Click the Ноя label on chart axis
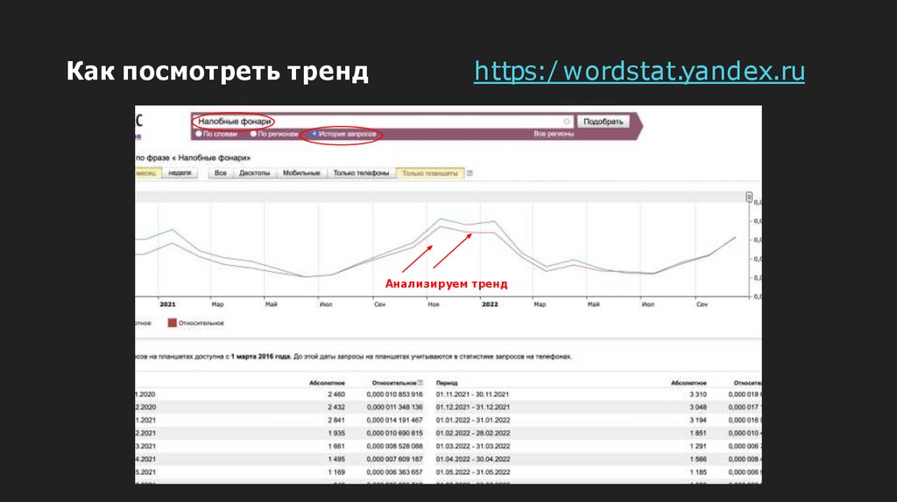This screenshot has height=502, width=897. point(434,304)
